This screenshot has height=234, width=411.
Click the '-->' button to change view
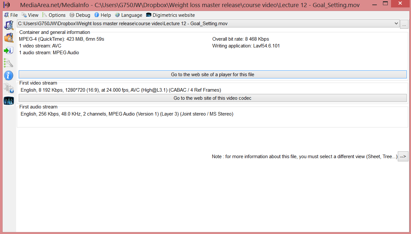(x=403, y=157)
